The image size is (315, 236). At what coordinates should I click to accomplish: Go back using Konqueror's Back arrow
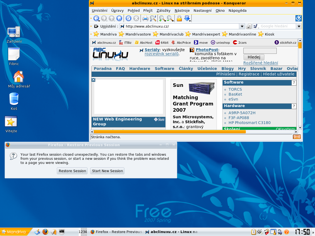point(96,19)
